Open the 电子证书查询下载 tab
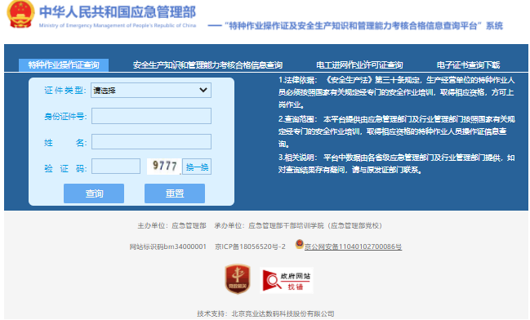Screen dimensions: 530x320 468,64
